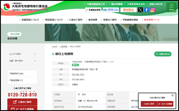Click the 水曜日 holiday value
179x111 pixels.
(x=75, y=85)
